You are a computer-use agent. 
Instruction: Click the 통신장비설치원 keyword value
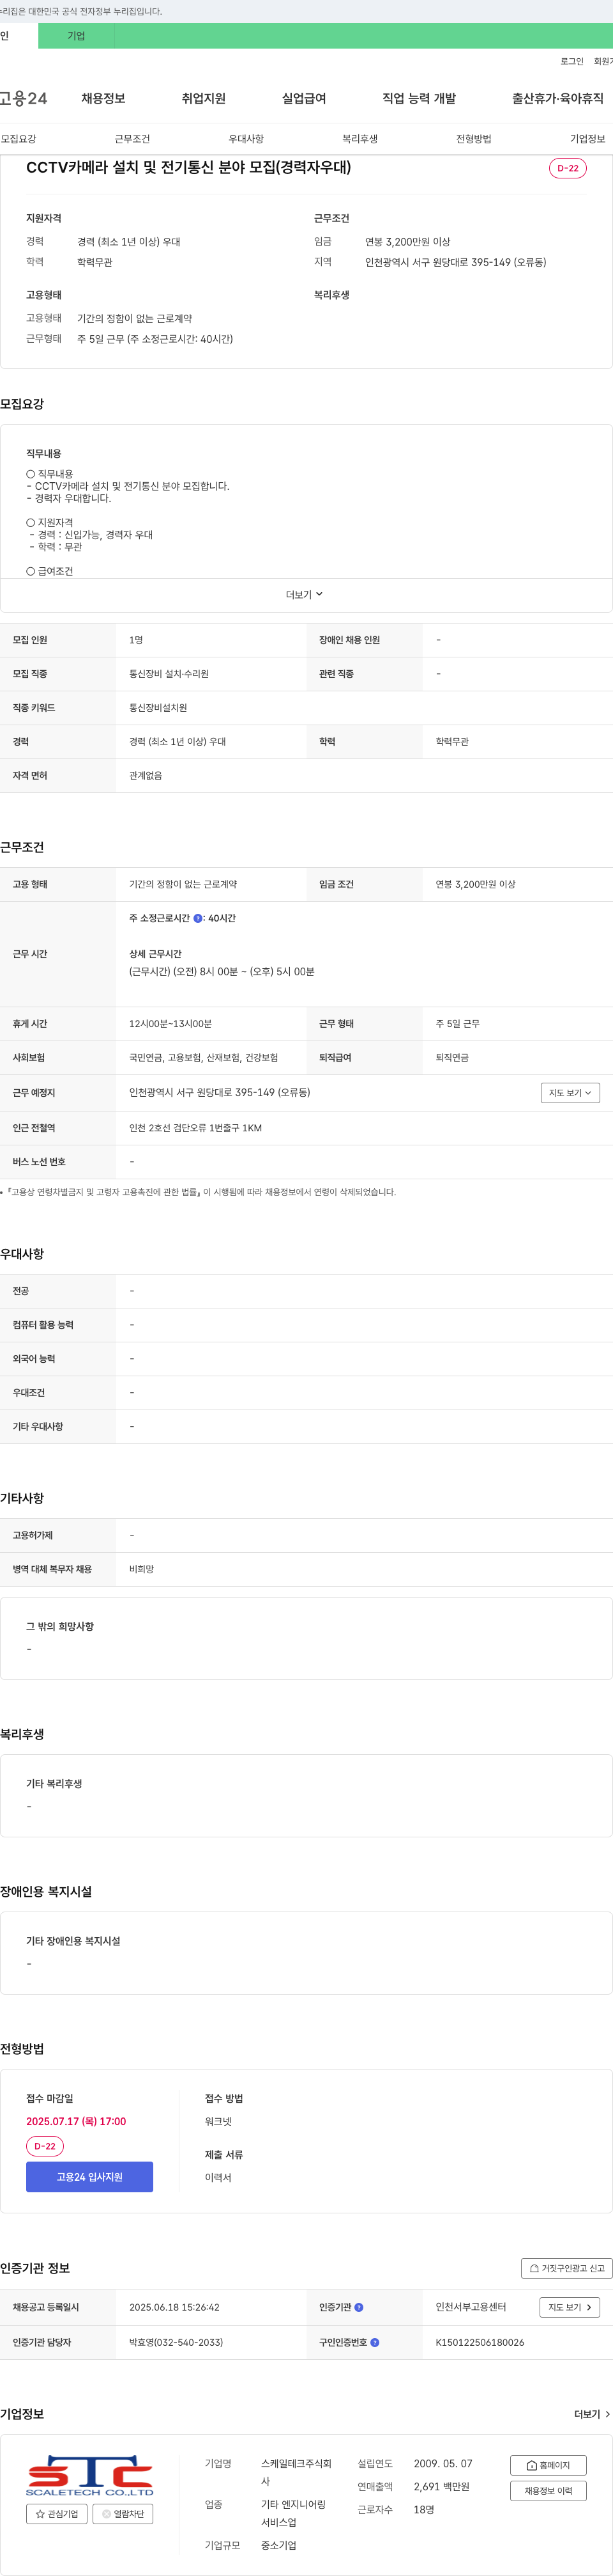tap(158, 708)
